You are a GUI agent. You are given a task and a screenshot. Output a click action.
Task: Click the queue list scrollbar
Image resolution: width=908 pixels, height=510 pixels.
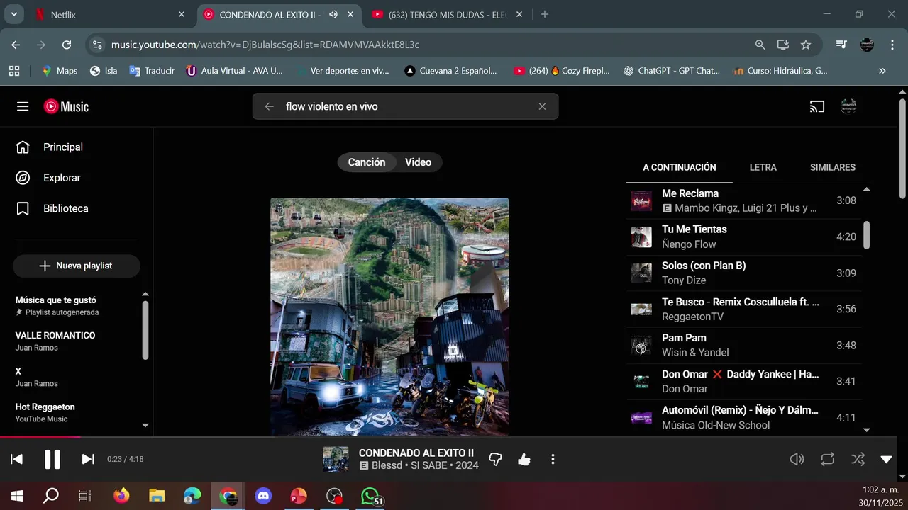tap(866, 235)
